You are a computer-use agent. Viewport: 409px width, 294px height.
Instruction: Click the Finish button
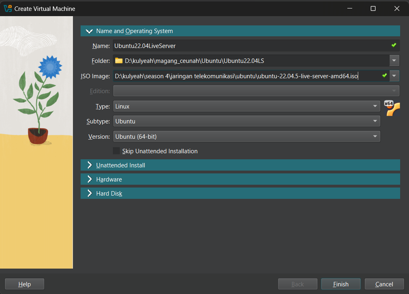click(x=340, y=284)
